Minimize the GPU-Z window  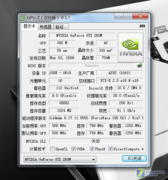coord(119,16)
